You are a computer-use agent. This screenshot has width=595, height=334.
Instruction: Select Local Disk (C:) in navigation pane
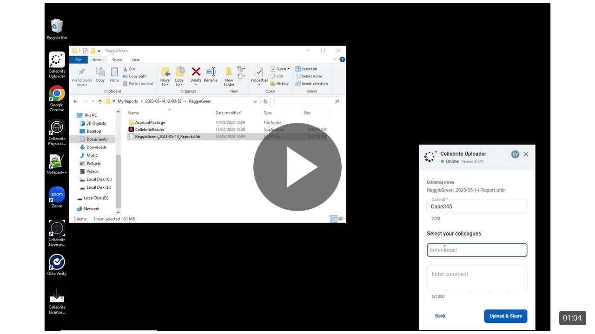click(x=95, y=179)
